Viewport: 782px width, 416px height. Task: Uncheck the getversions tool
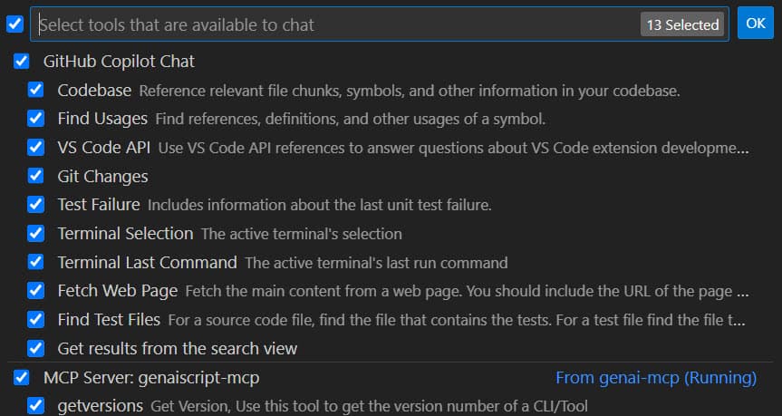tap(35, 406)
